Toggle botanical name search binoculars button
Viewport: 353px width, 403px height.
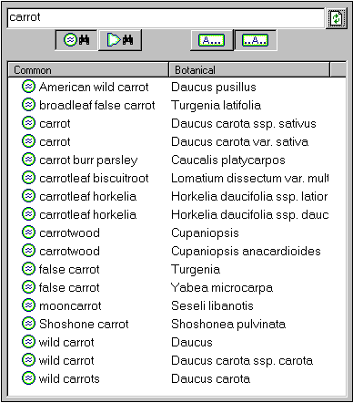tap(120, 40)
